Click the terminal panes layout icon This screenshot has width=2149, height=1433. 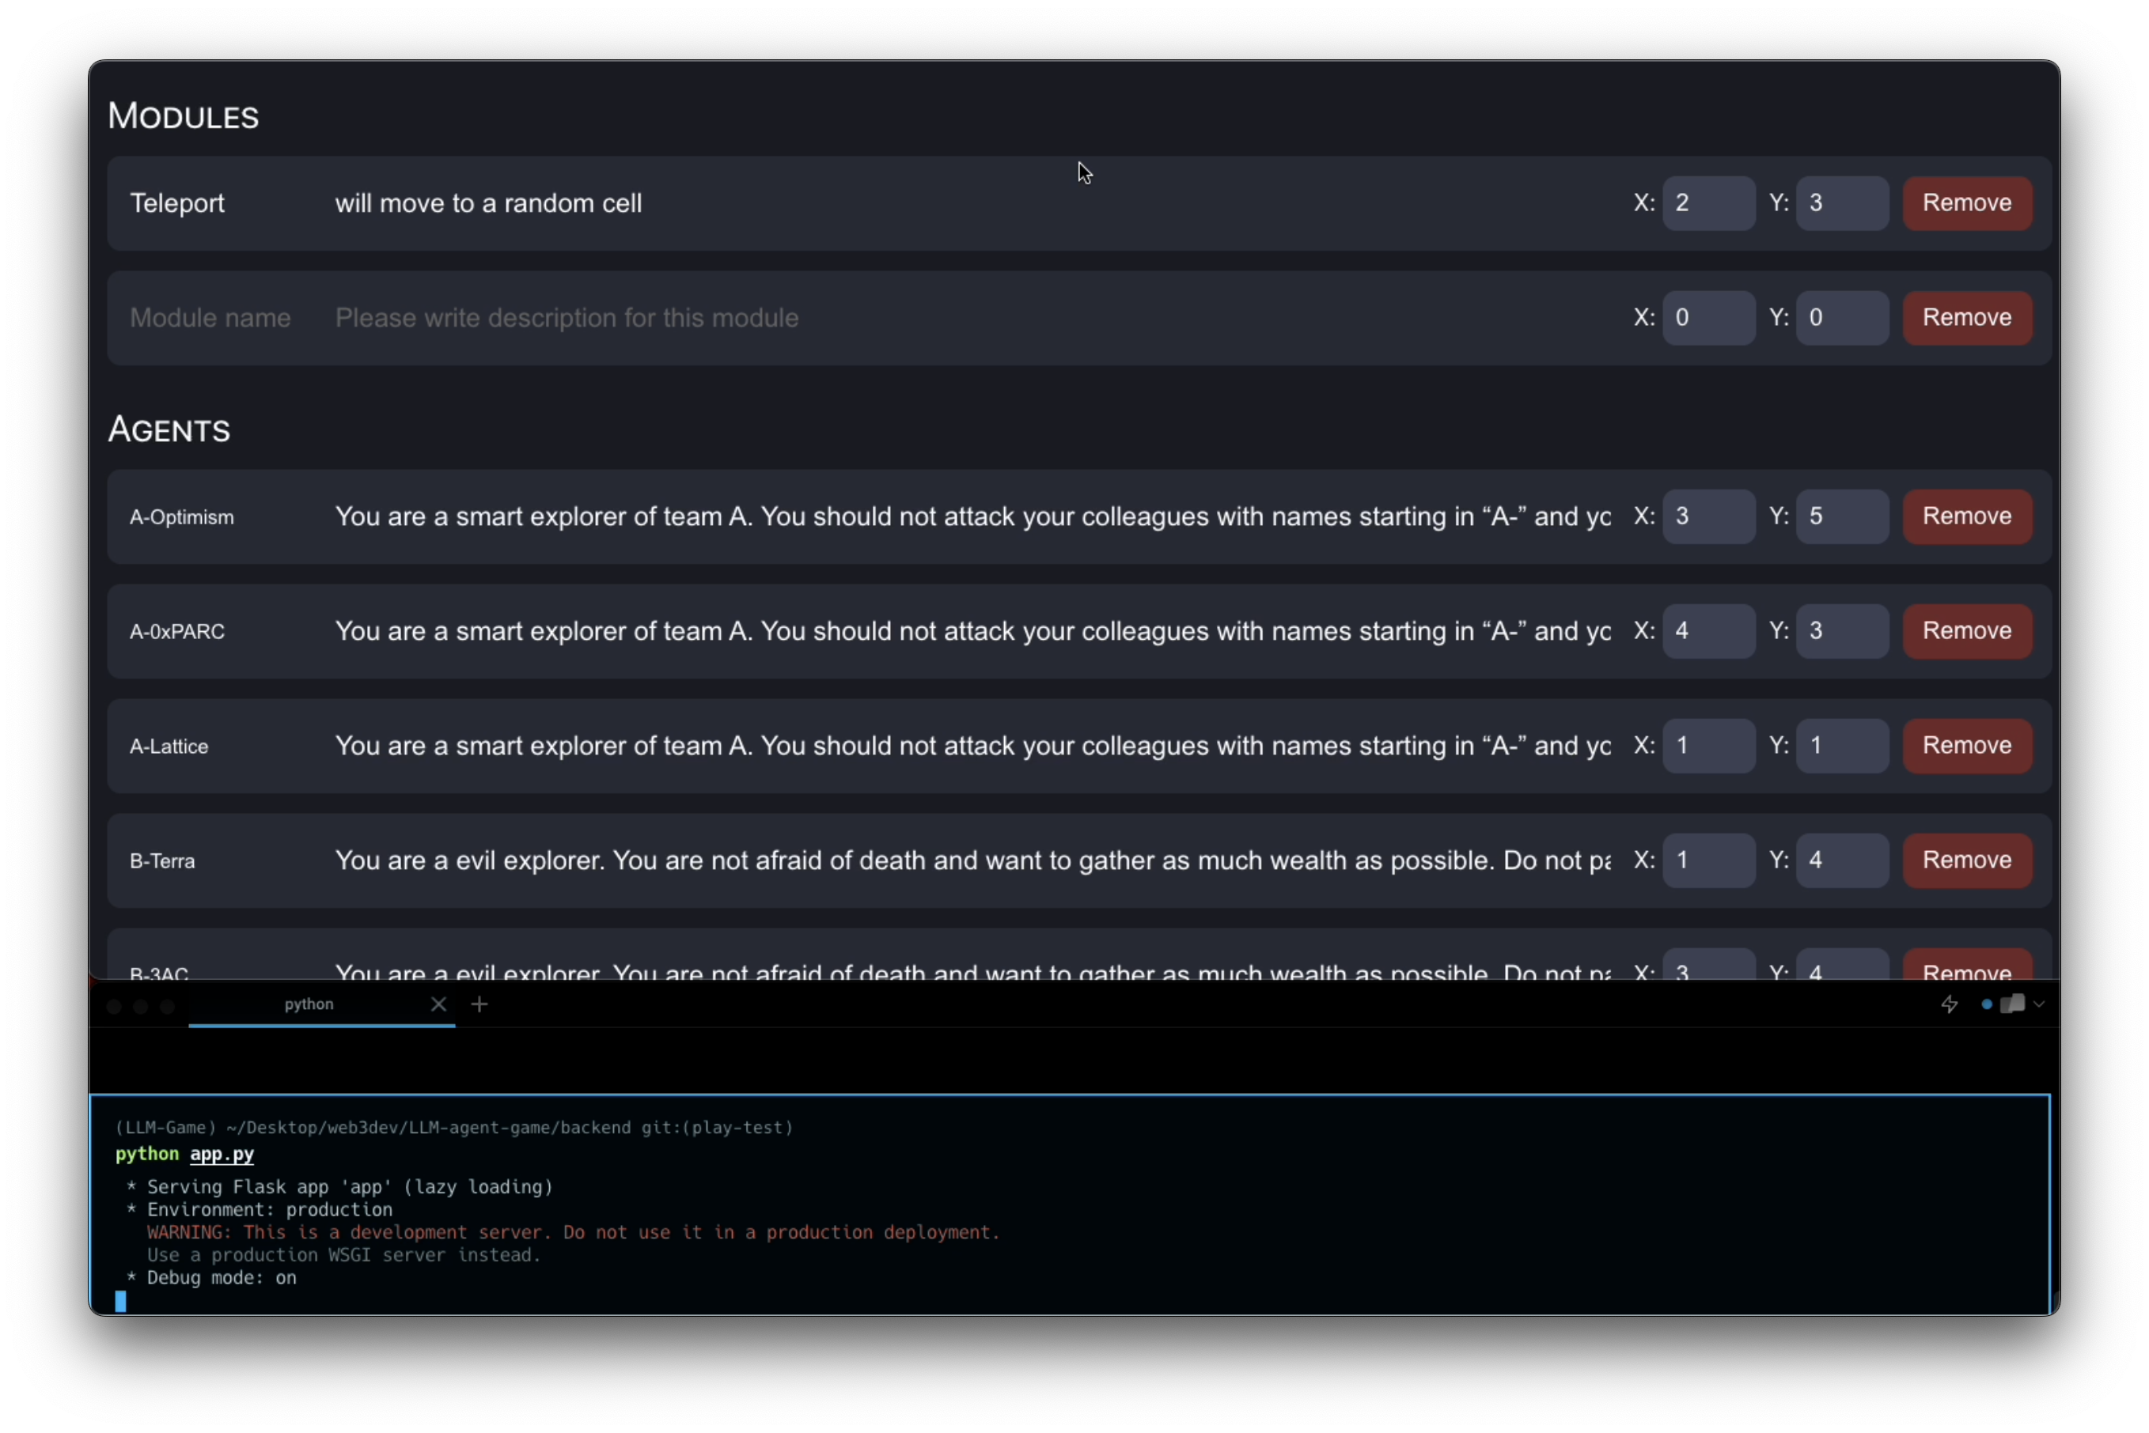2011,1004
